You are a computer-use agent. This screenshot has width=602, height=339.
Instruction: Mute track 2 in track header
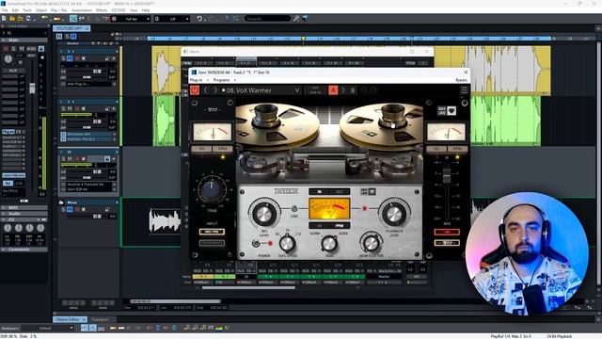point(70,109)
